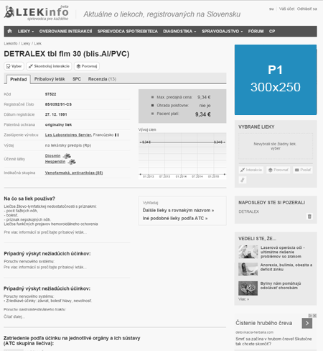Expand the DIAGNOSTIKA dropdown menu
Screen dimensions: 323x351
(x=179, y=32)
